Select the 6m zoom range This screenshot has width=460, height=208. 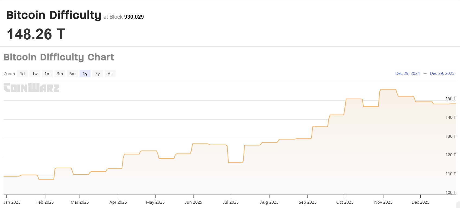[x=72, y=74]
